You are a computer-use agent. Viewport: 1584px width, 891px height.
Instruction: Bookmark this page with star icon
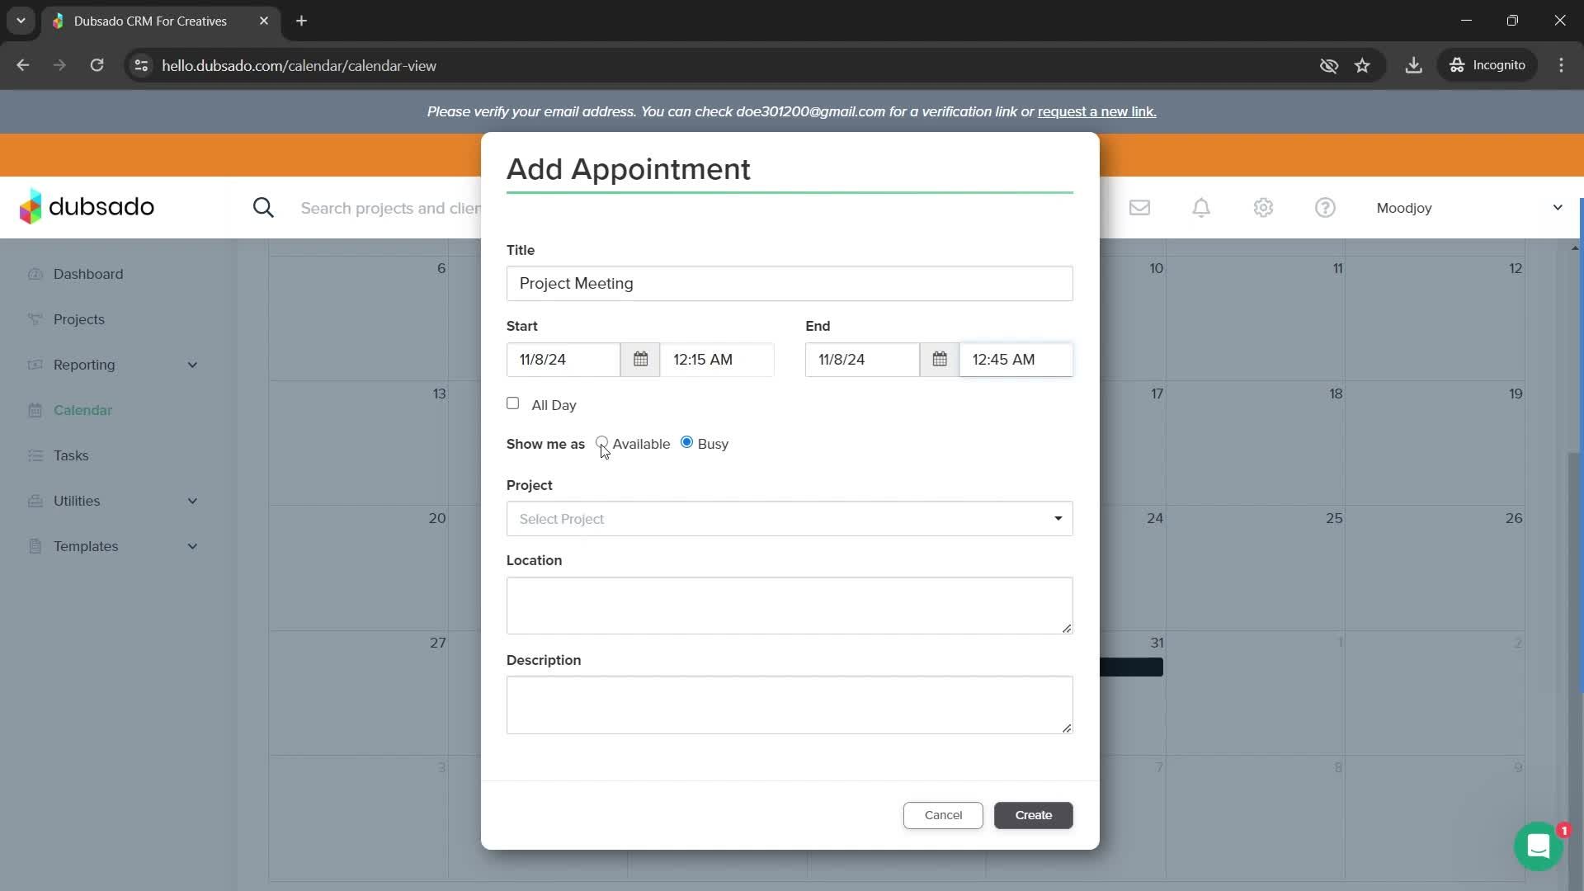[1362, 65]
